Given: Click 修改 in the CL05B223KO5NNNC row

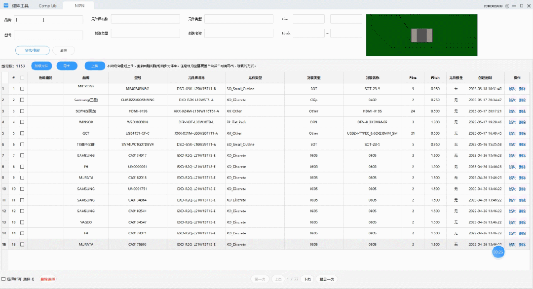Looking at the screenshot, I should click(512, 100).
